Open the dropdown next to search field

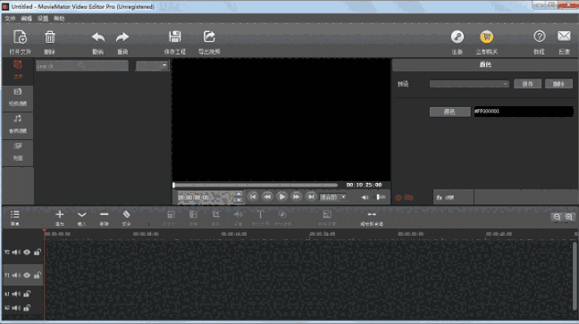[152, 66]
